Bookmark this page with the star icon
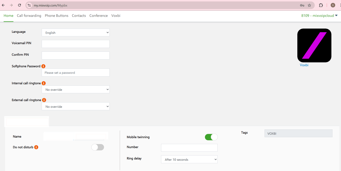 pyautogui.click(x=309, y=5)
